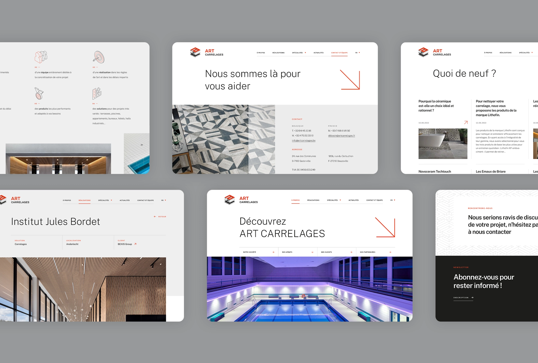538x363 pixels.
Task: Click the down arrow in Nos clients tab
Action: (351, 252)
